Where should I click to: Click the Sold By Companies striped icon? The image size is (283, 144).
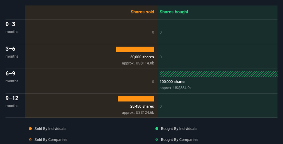[30, 140]
